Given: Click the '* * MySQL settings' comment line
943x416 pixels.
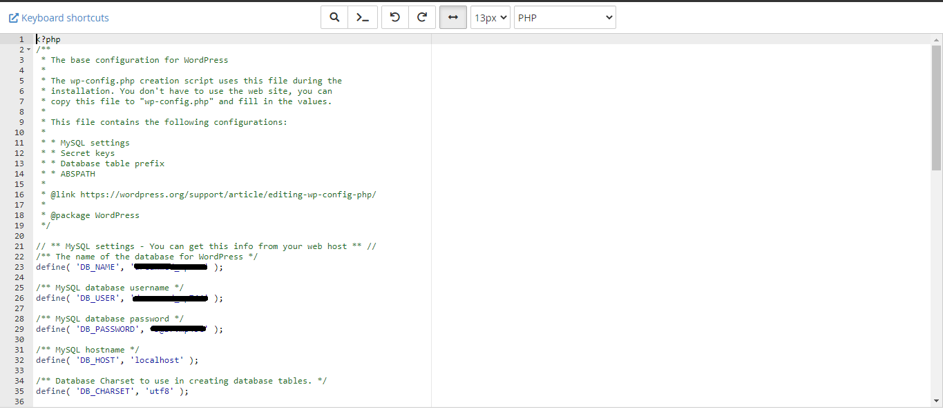Looking at the screenshot, I should tap(86, 143).
